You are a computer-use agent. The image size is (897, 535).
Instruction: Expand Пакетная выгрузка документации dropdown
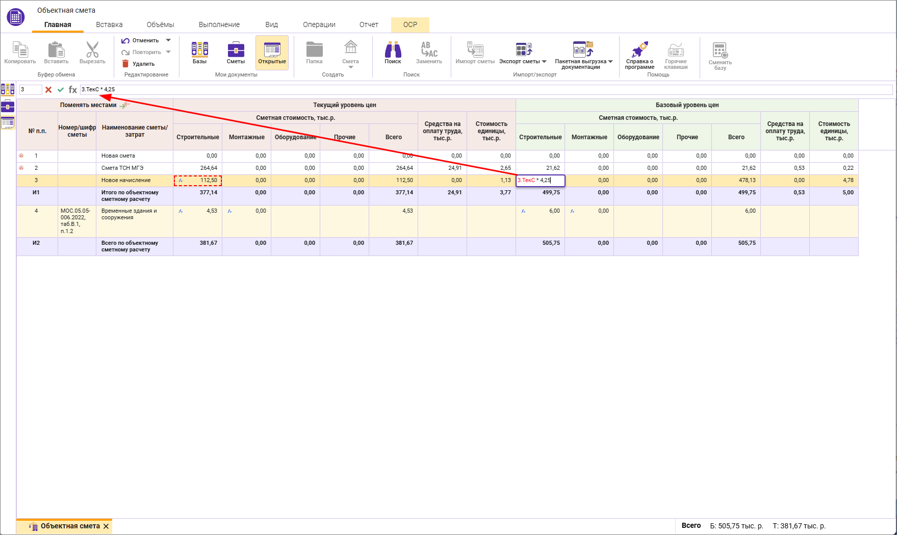[x=610, y=62]
